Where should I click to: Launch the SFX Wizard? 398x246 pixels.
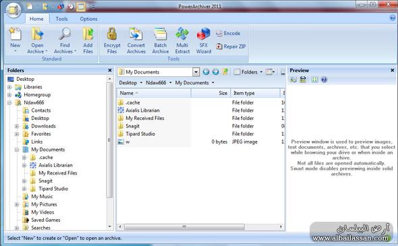(204, 40)
